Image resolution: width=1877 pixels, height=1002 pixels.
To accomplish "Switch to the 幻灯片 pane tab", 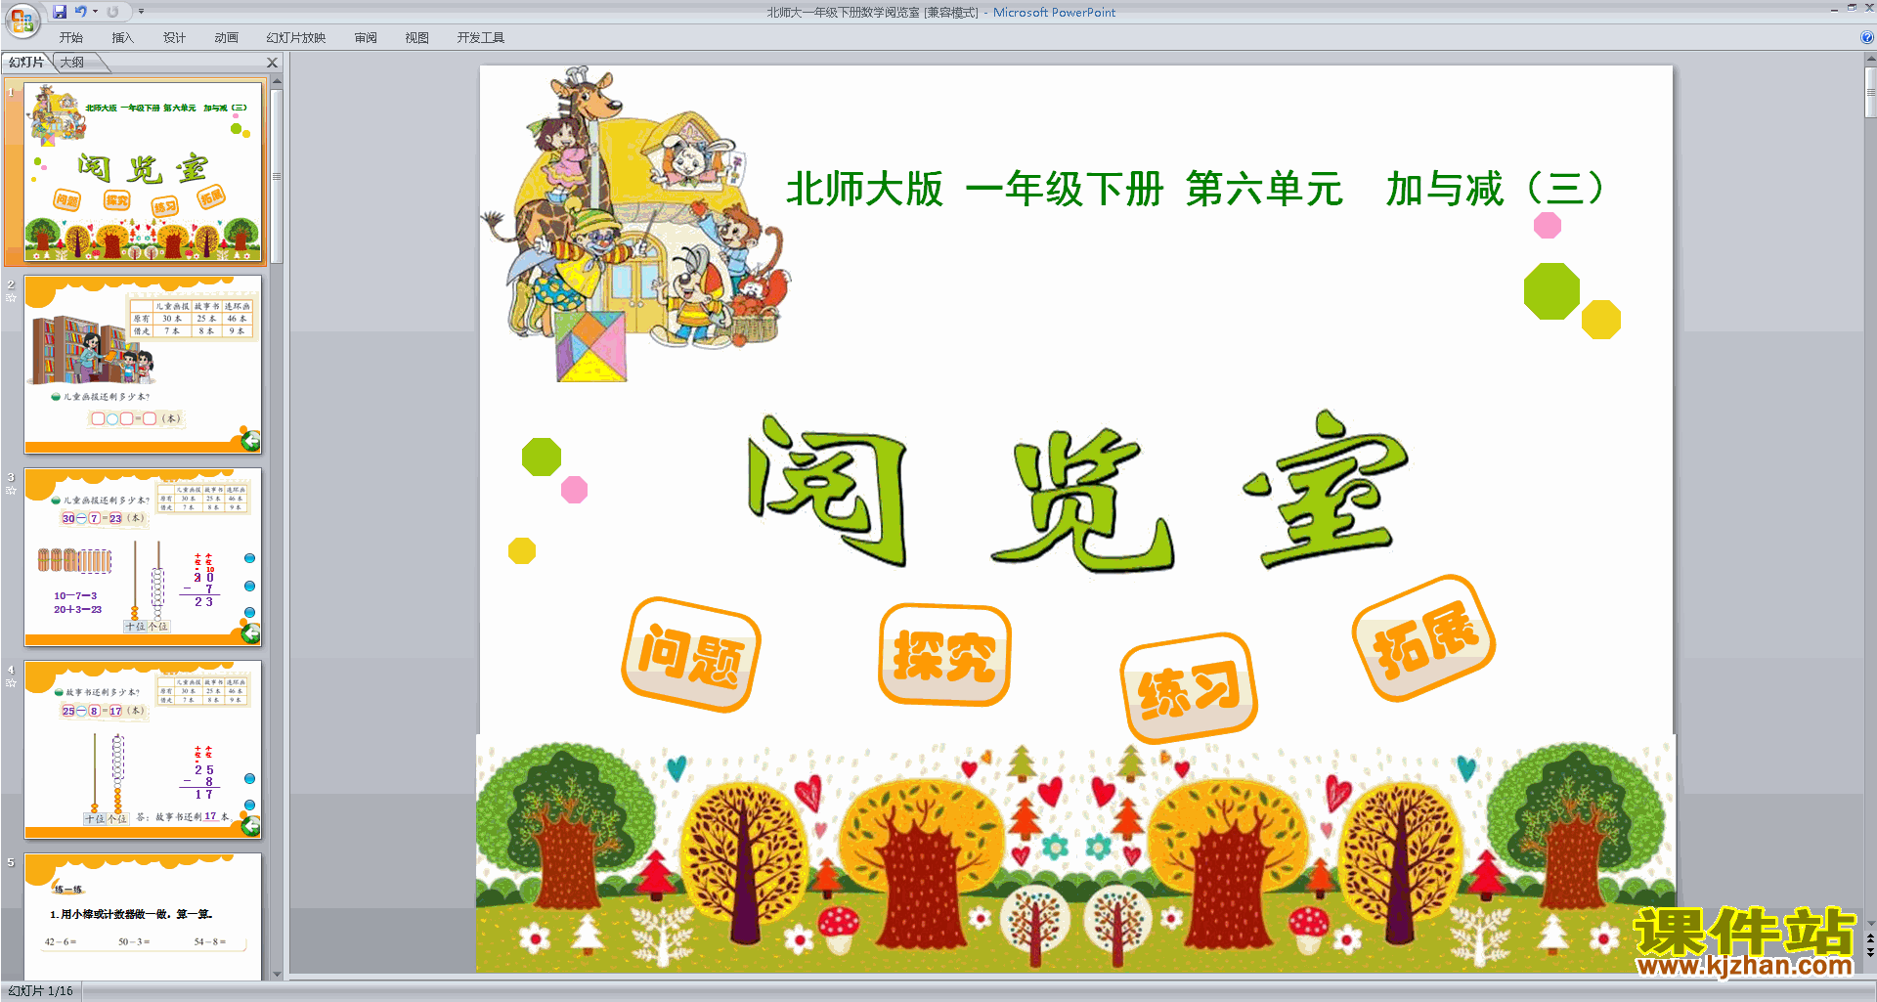I will (x=26, y=63).
